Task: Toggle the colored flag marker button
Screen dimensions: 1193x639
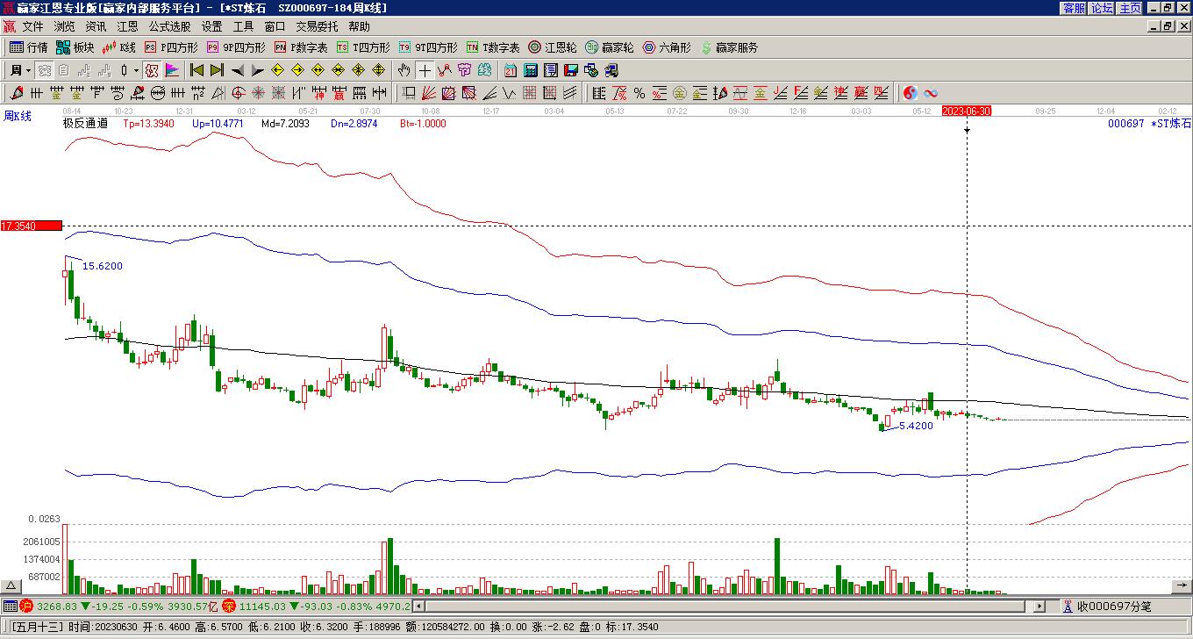Action: pyautogui.click(x=172, y=70)
